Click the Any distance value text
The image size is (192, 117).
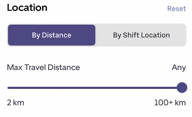pos(179,68)
